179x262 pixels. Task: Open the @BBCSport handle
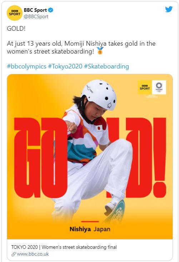36,16
